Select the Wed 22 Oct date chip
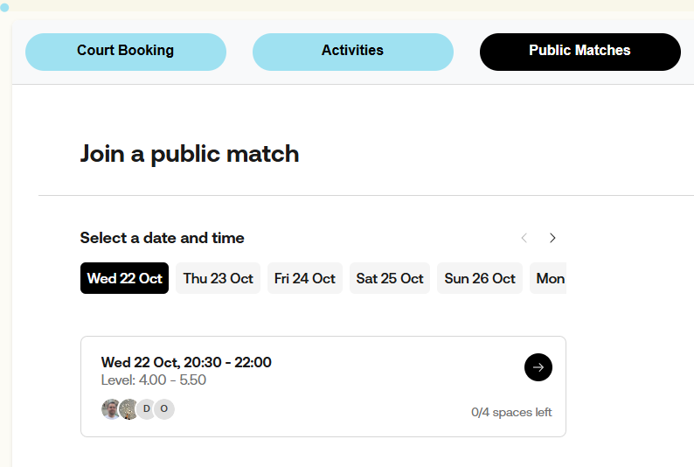Viewport: 694px width, 467px height. click(x=124, y=278)
